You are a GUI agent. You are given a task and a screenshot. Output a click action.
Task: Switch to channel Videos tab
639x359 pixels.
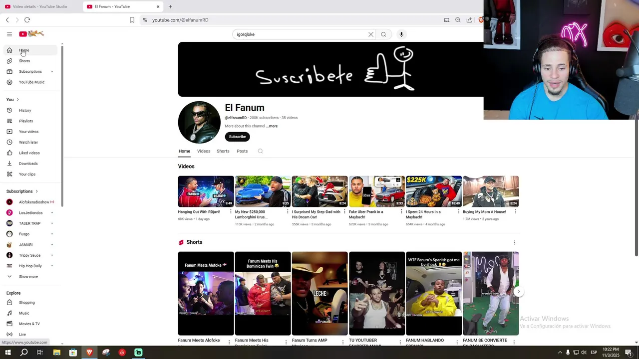pos(204,151)
